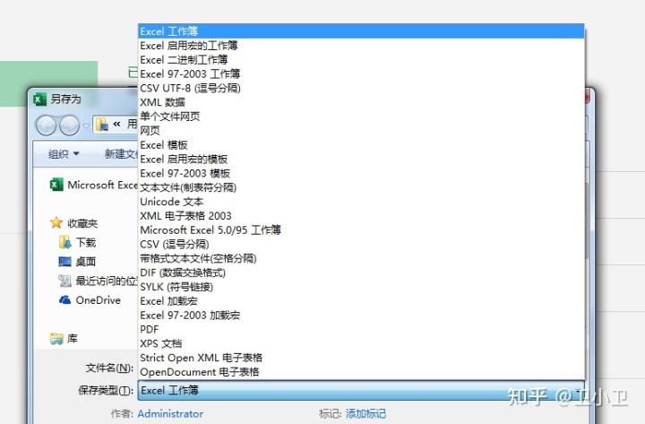Screen dimensions: 645x424
Task: Pick Excel 97-2003 工作簿 format
Action: click(x=361, y=74)
